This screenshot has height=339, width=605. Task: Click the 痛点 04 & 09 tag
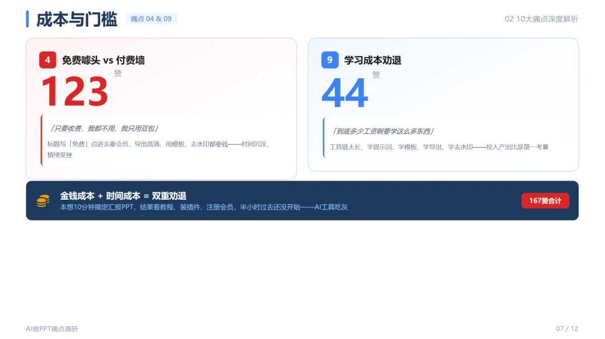[x=151, y=19]
